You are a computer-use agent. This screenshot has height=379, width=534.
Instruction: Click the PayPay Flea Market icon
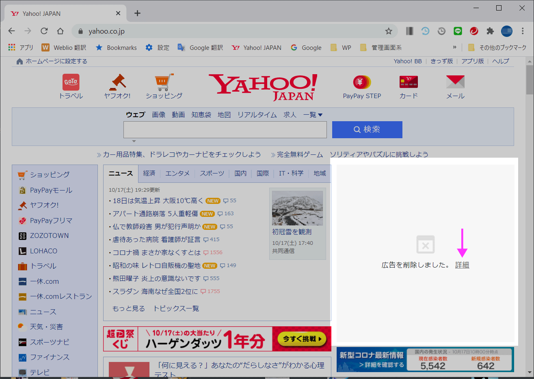[23, 221]
